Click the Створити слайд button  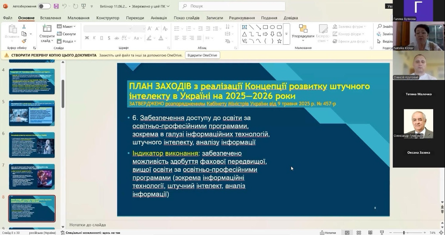tap(47, 34)
